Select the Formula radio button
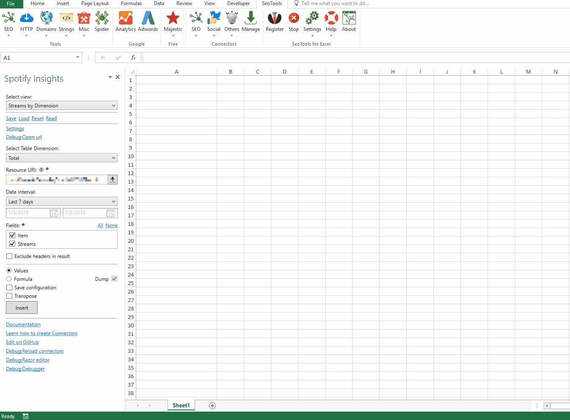Viewport: 570px width, 420px height. click(x=9, y=279)
